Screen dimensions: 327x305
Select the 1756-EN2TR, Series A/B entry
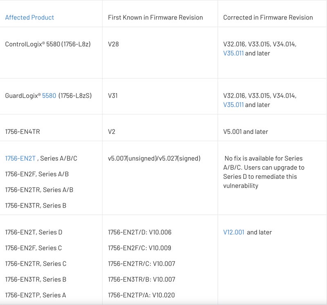coord(39,190)
